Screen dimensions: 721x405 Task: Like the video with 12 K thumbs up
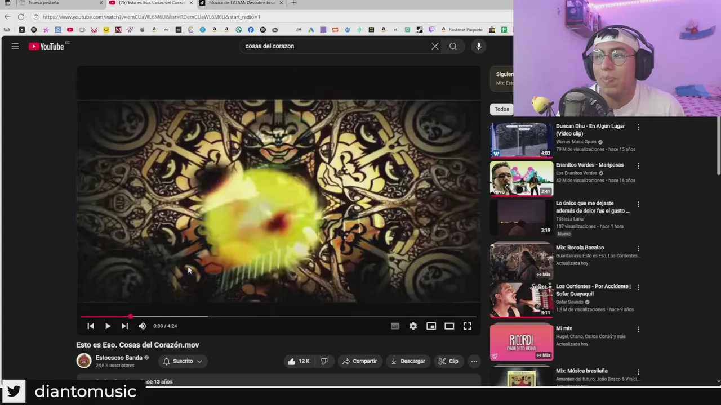(x=299, y=361)
